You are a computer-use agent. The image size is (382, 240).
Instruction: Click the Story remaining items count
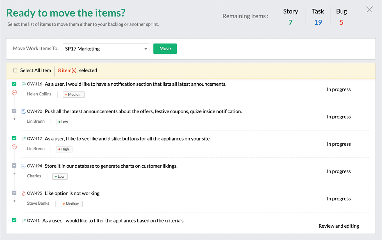pyautogui.click(x=290, y=22)
